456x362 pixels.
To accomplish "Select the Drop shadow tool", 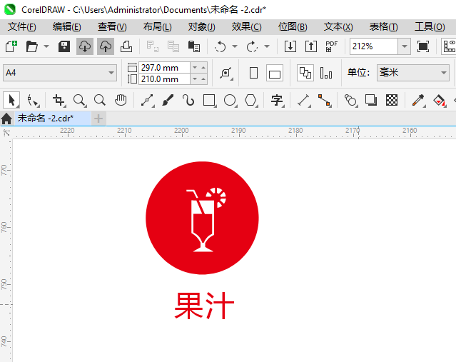I will 371,101.
